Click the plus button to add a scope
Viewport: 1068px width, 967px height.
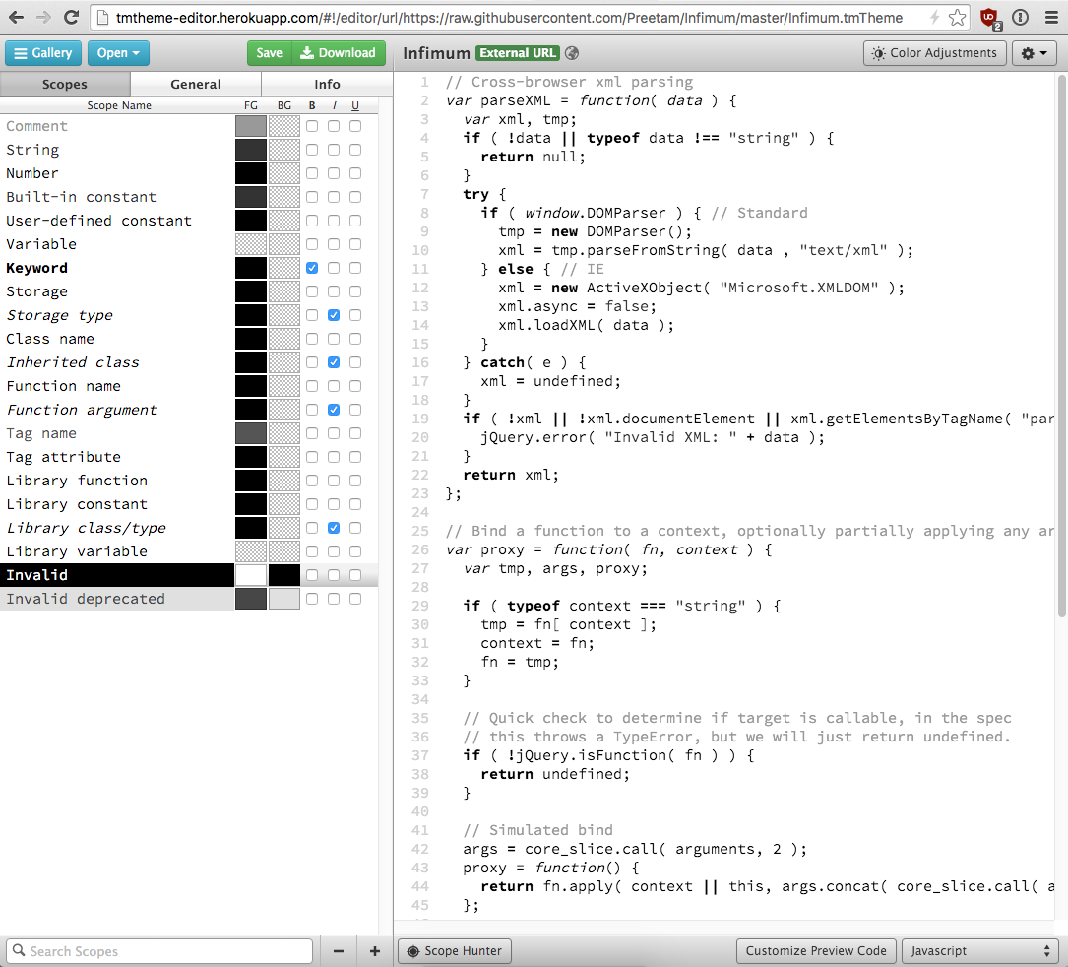374,951
